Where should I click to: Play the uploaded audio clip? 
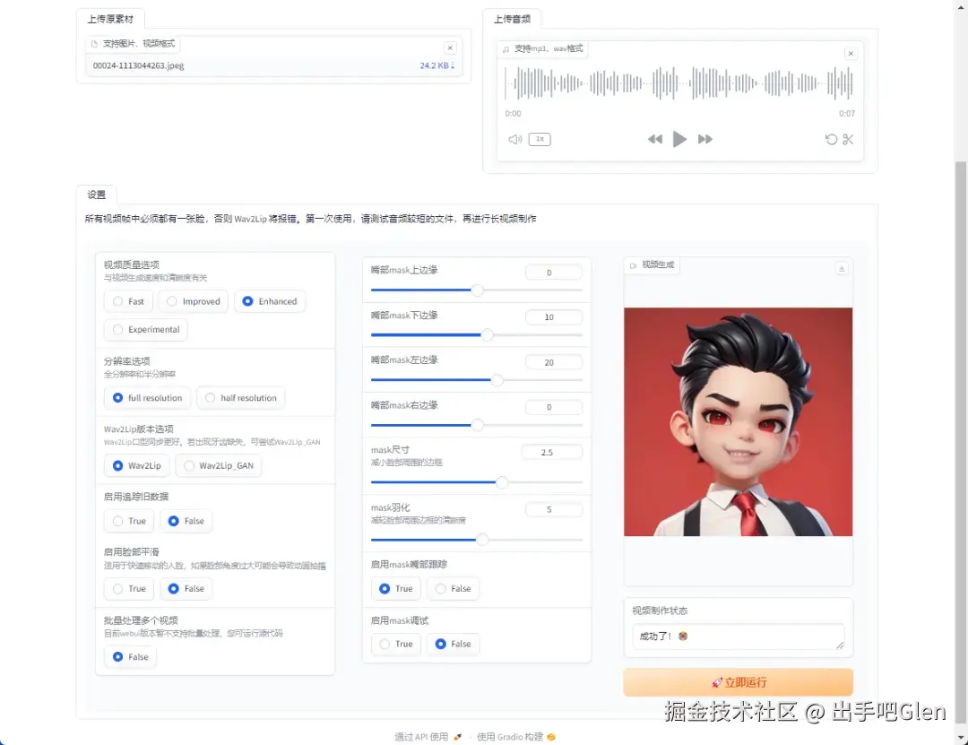pyautogui.click(x=679, y=139)
